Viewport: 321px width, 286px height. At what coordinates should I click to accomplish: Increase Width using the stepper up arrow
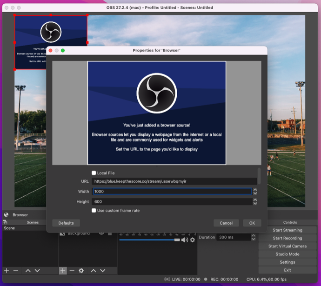point(255,190)
